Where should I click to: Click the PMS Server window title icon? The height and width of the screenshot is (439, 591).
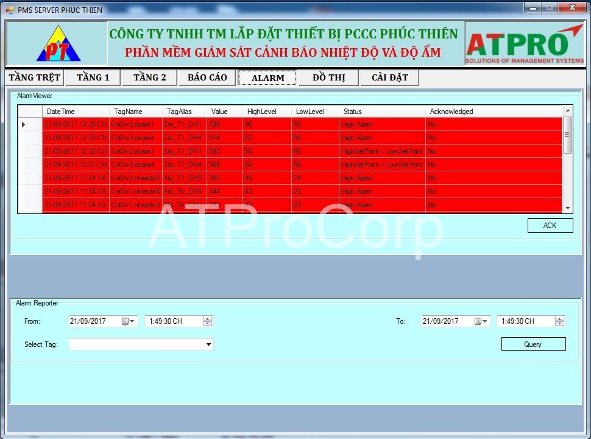[x=9, y=10]
